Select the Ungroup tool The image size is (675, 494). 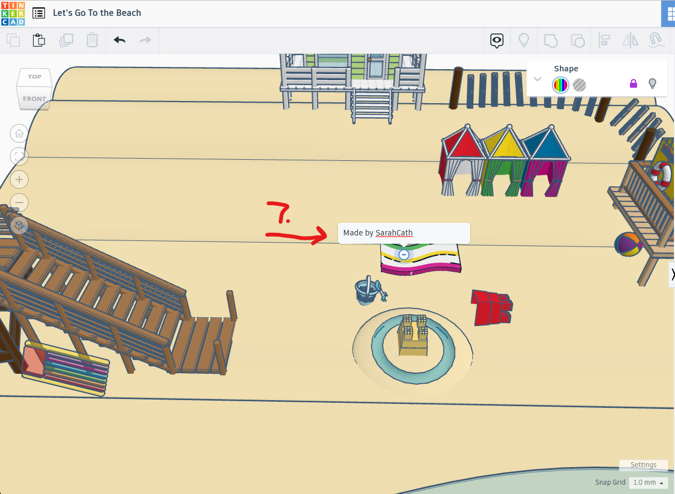pyautogui.click(x=578, y=40)
